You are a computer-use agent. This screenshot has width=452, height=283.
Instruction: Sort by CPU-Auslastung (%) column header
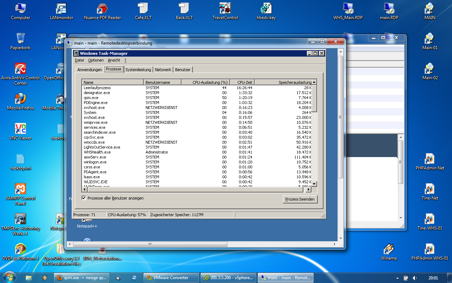pyautogui.click(x=206, y=82)
